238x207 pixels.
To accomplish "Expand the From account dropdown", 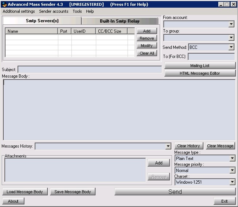I will [231, 24].
